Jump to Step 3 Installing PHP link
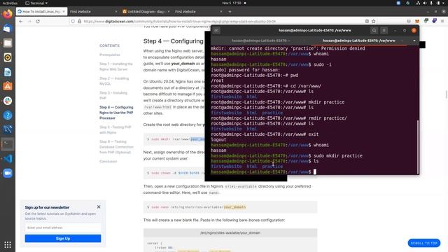 (113, 95)
